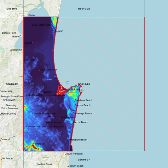Click the G5610-25 map tile label
168x168 pixels.
click(x=84, y=9)
